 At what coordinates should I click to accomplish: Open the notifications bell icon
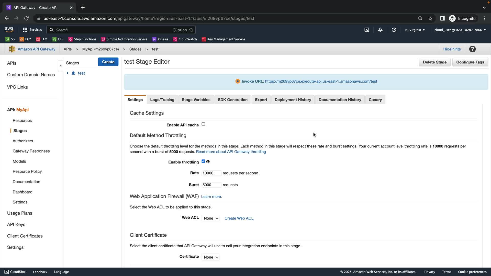pos(380,30)
